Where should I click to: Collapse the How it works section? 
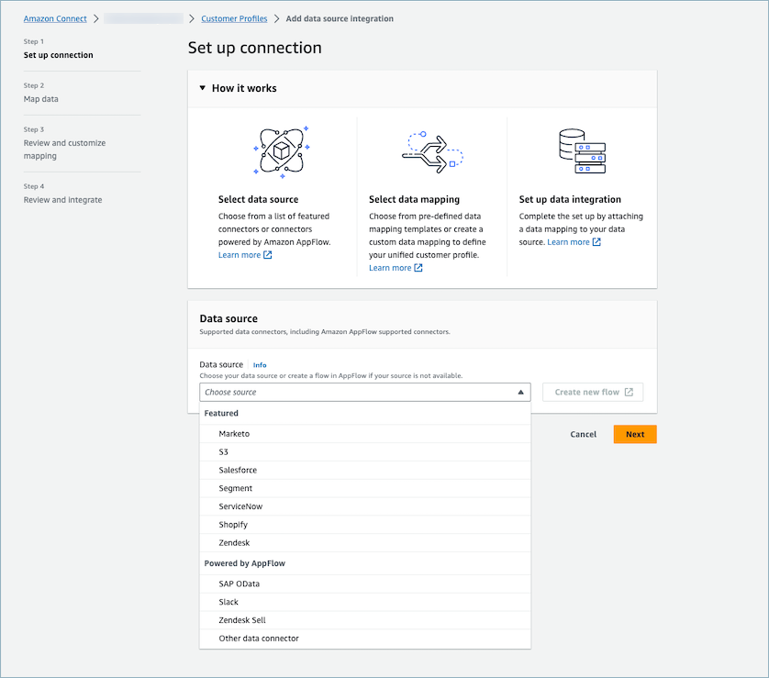202,88
